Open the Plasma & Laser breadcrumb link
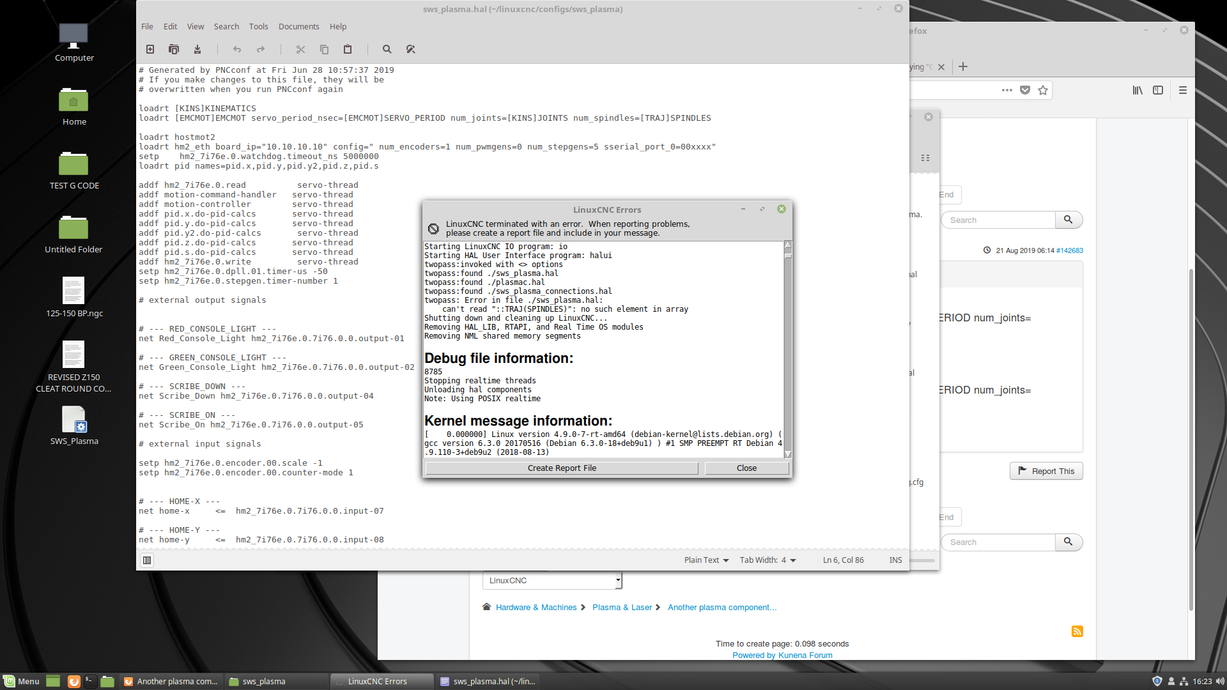This screenshot has width=1227, height=690. (x=622, y=608)
